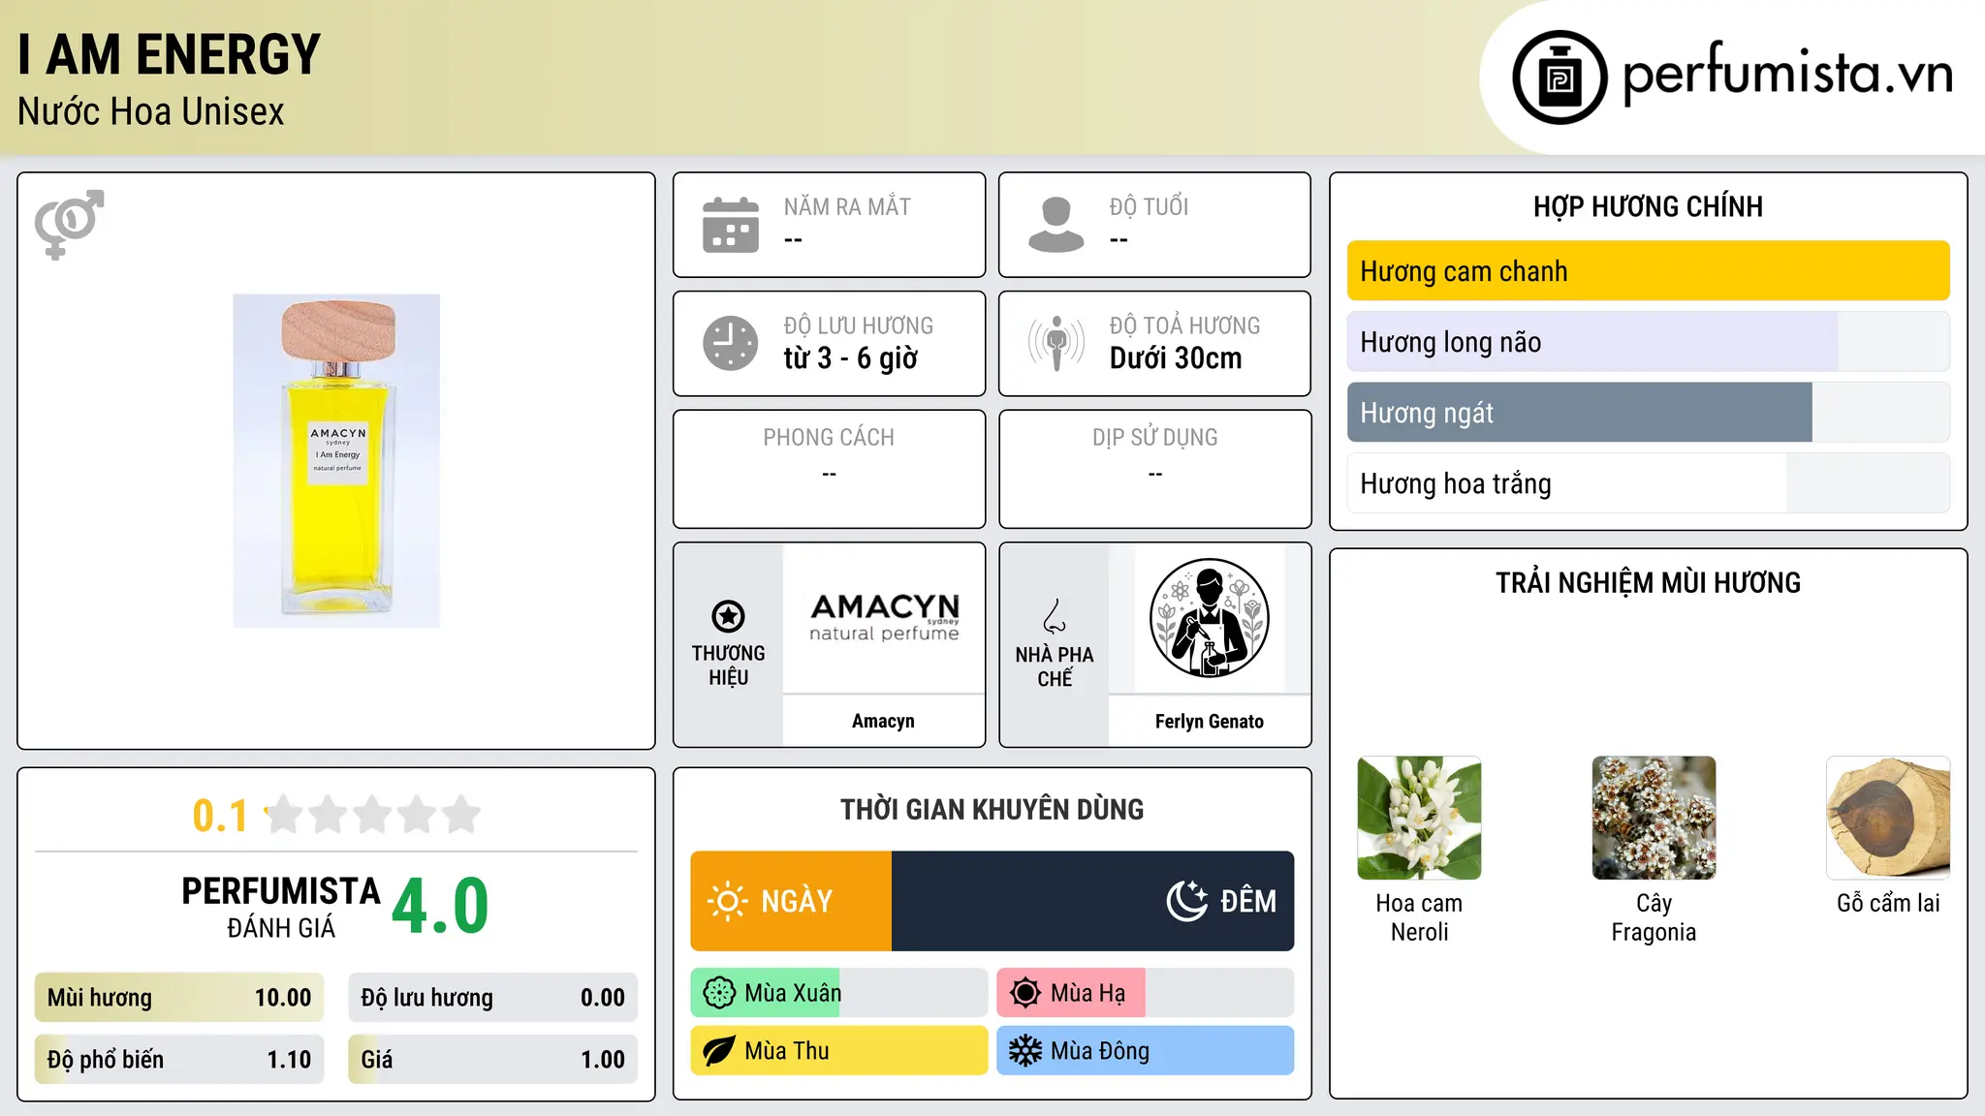The width and height of the screenshot is (1985, 1116).
Task: Click the calendar icon beside Năm ra mắt
Action: pyautogui.click(x=731, y=225)
